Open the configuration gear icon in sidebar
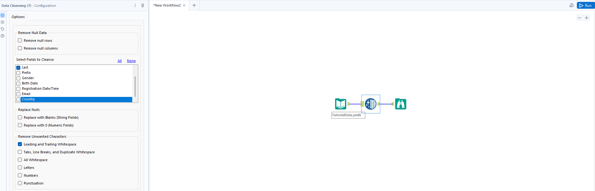This screenshot has height=191, width=595. [x=3, y=15]
